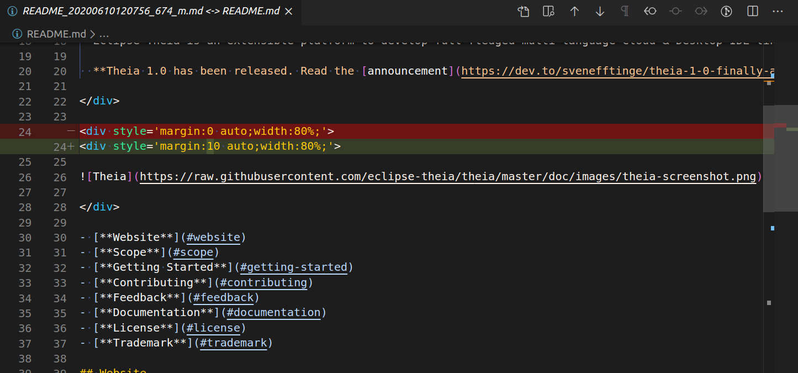Split the editor with the split icon

coord(752,11)
